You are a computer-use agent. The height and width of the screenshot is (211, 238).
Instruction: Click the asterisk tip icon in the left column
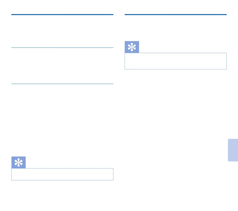pyautogui.click(x=18, y=162)
